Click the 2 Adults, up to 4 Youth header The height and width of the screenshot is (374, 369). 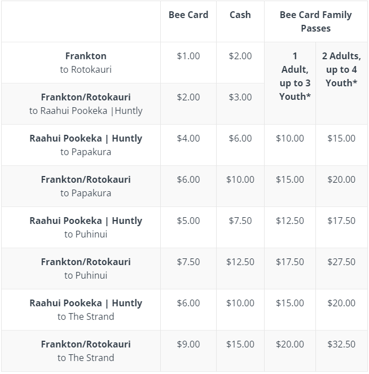pyautogui.click(x=341, y=69)
